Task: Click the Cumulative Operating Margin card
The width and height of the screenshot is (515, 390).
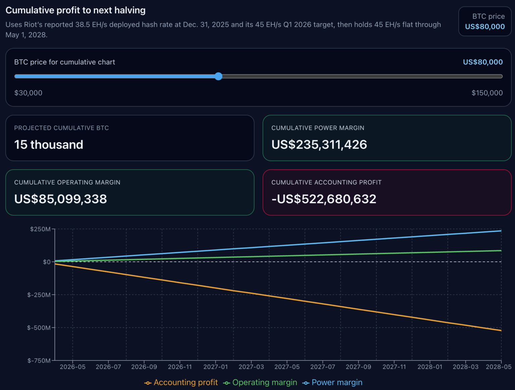Action: pos(130,192)
